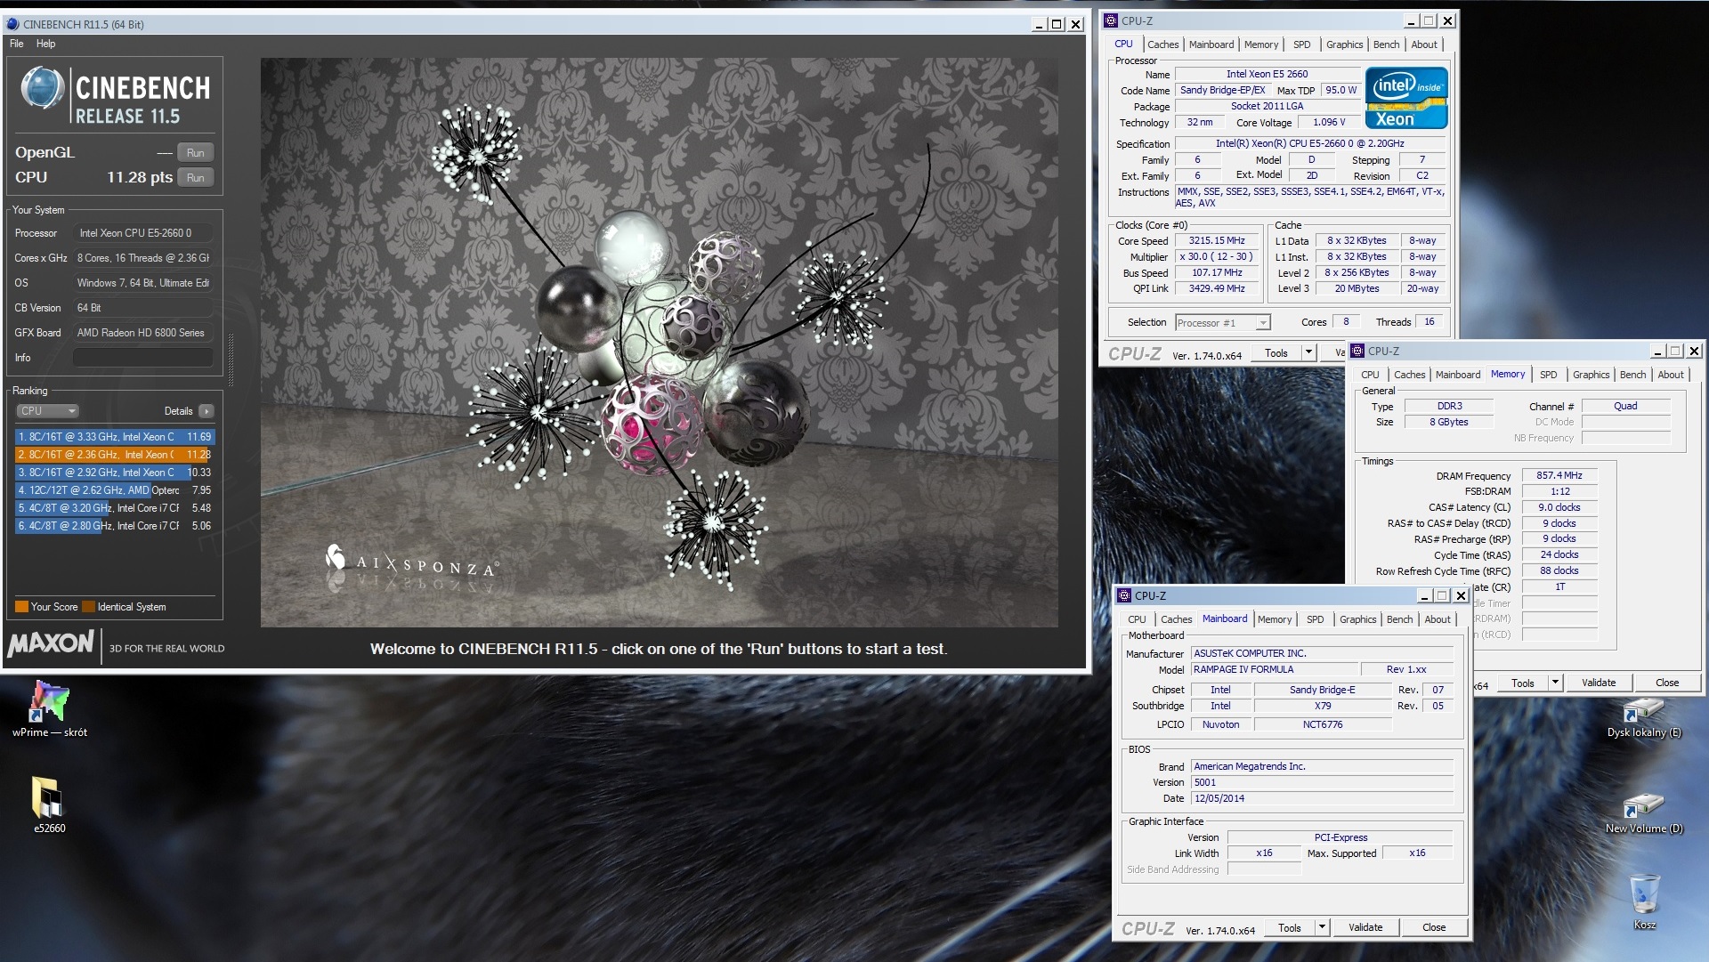
Task: Select SPD tab in Memory CPU-Z window
Action: click(1549, 375)
